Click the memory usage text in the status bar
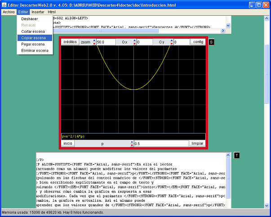Viewport: 271px width, 217px height. point(53,213)
